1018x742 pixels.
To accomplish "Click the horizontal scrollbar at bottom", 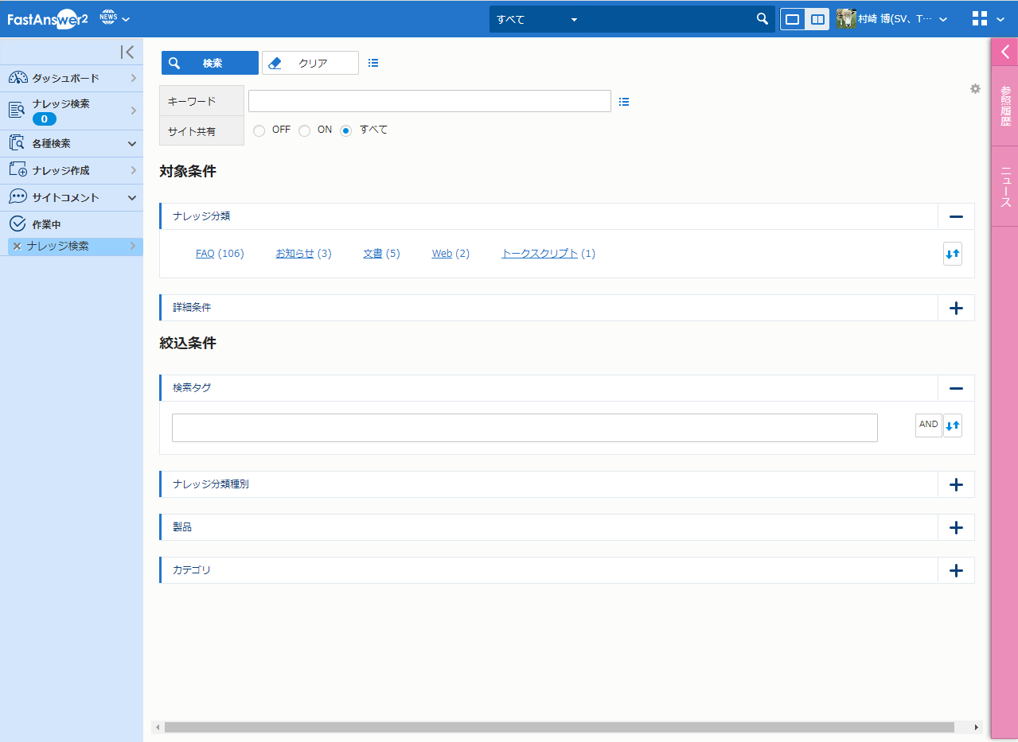I will 559,727.
